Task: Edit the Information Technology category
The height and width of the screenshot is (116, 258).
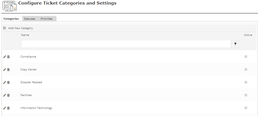Action: [4, 108]
